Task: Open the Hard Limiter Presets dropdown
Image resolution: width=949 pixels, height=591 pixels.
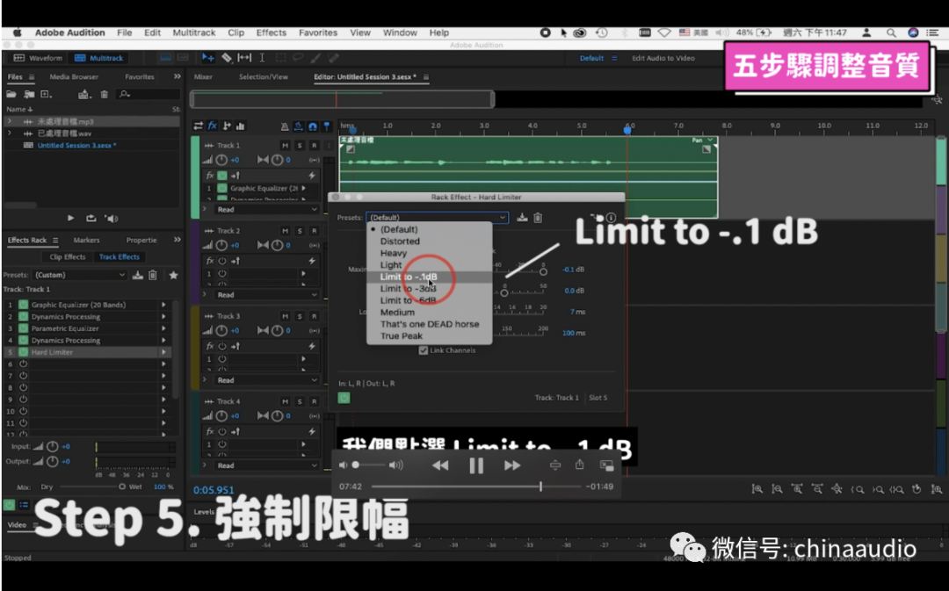Action: click(x=437, y=218)
